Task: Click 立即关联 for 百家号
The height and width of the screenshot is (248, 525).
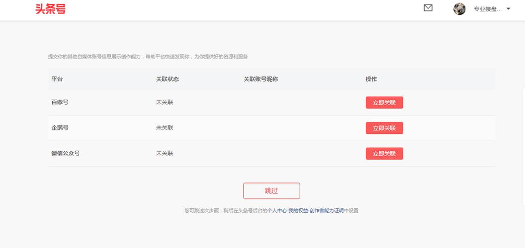Action: pos(384,103)
